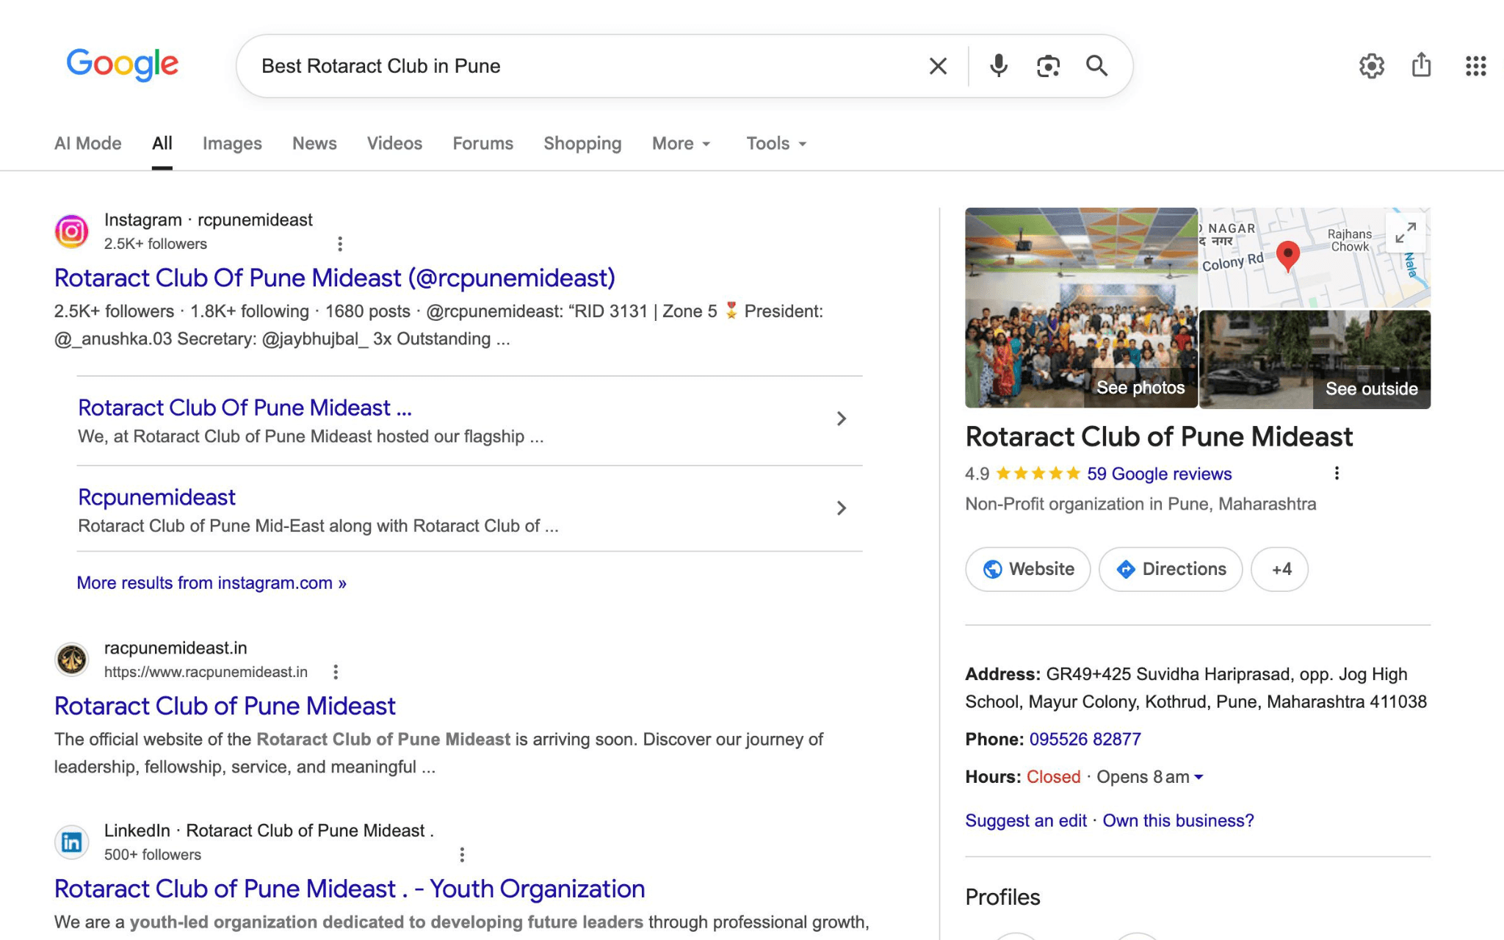Open the Google apps grid icon
This screenshot has height=940, width=1504.
point(1475,66)
